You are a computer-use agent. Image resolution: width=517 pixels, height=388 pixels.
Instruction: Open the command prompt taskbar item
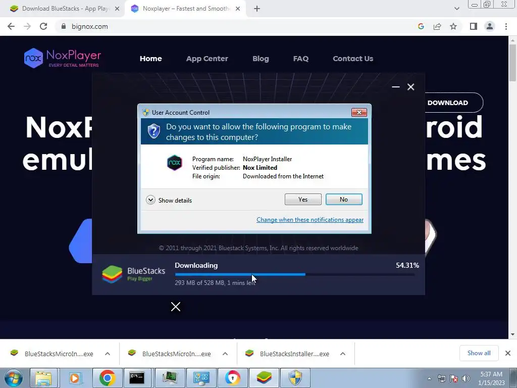point(137,378)
